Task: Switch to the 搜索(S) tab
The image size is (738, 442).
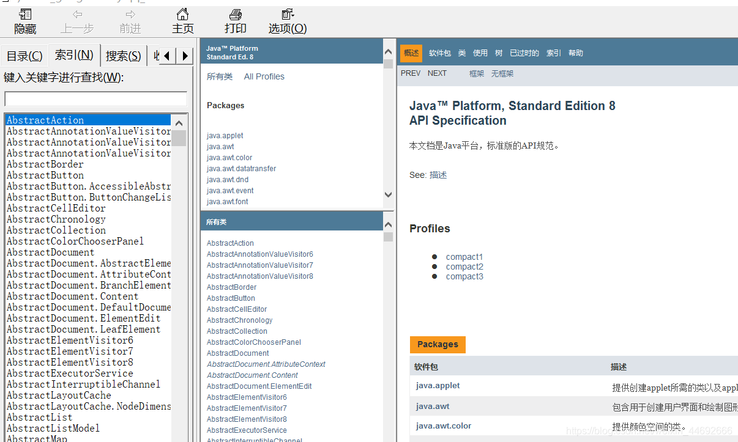Action: pos(123,55)
